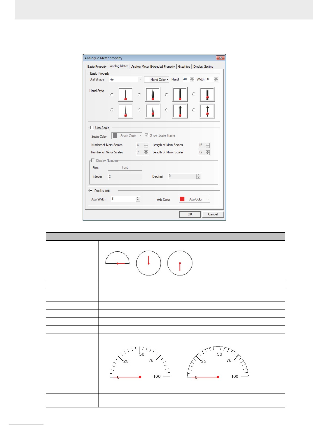Open the Axis Color dropdown
This screenshot has width=313, height=444.
[195, 199]
